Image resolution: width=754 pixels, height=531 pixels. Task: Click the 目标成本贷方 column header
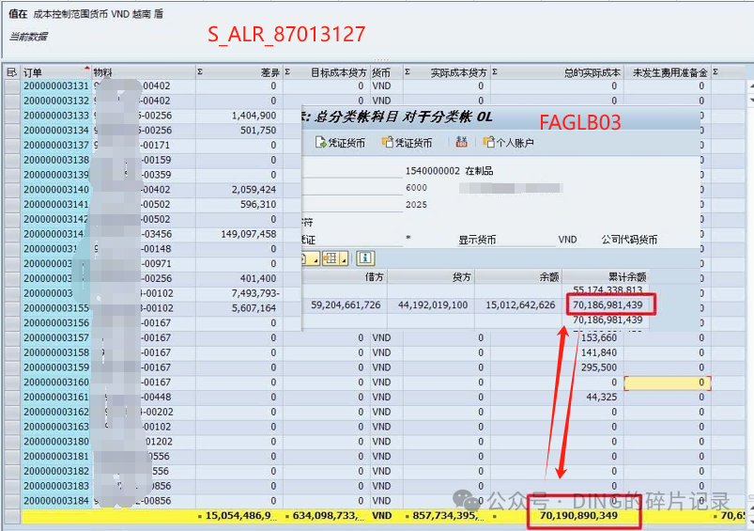[x=327, y=72]
